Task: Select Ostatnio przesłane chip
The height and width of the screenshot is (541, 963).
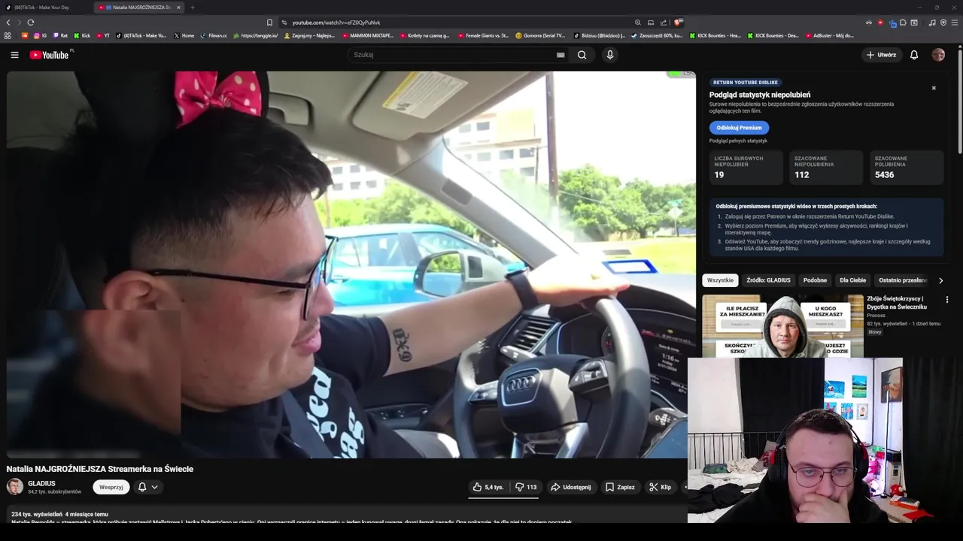Action: tap(902, 280)
